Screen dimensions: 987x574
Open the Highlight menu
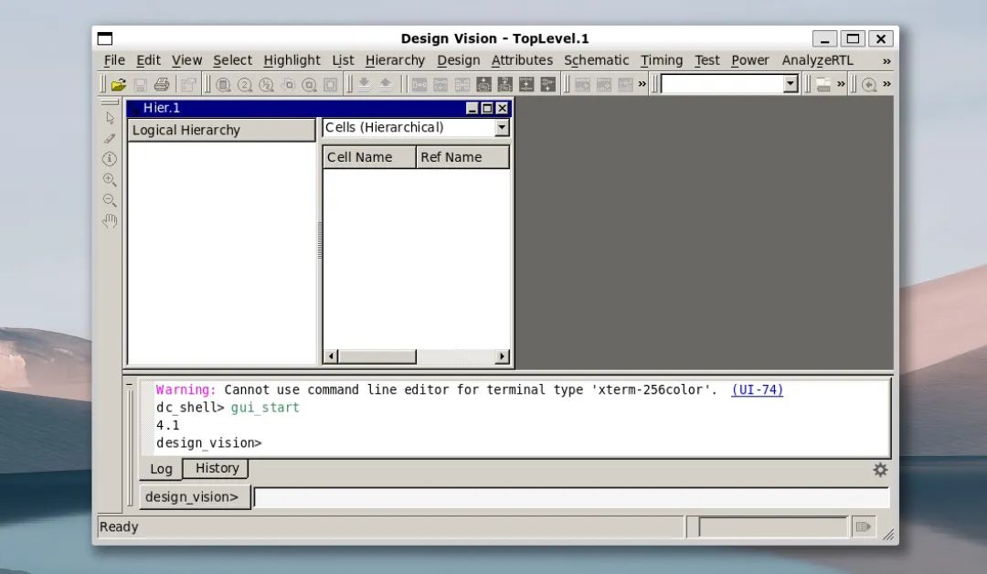tap(292, 60)
